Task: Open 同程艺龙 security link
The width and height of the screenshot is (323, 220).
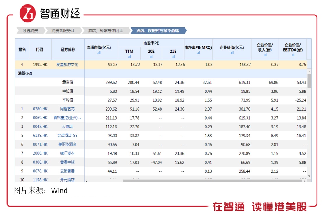Action: point(67,109)
